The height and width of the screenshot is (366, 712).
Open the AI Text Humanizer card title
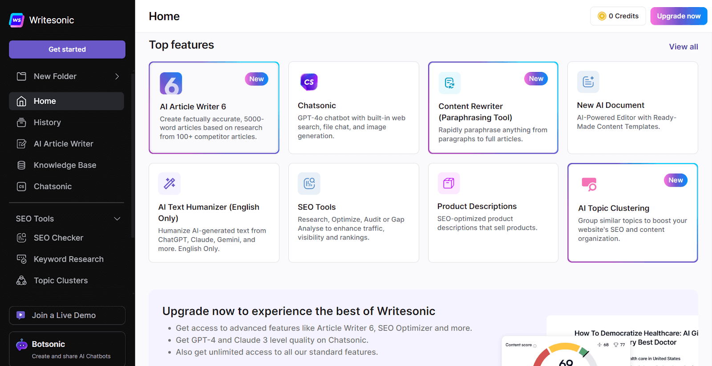coord(209,213)
